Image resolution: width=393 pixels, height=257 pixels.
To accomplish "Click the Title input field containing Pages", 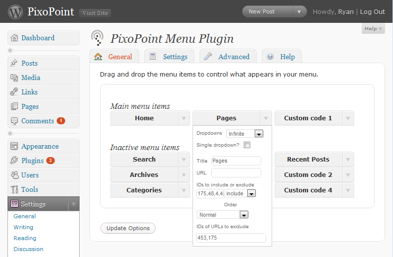I will tap(236, 161).
